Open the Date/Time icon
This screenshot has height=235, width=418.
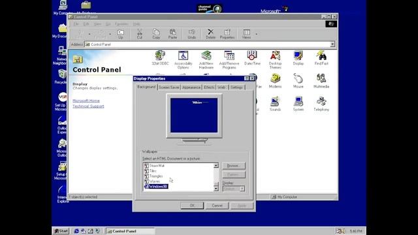252,58
